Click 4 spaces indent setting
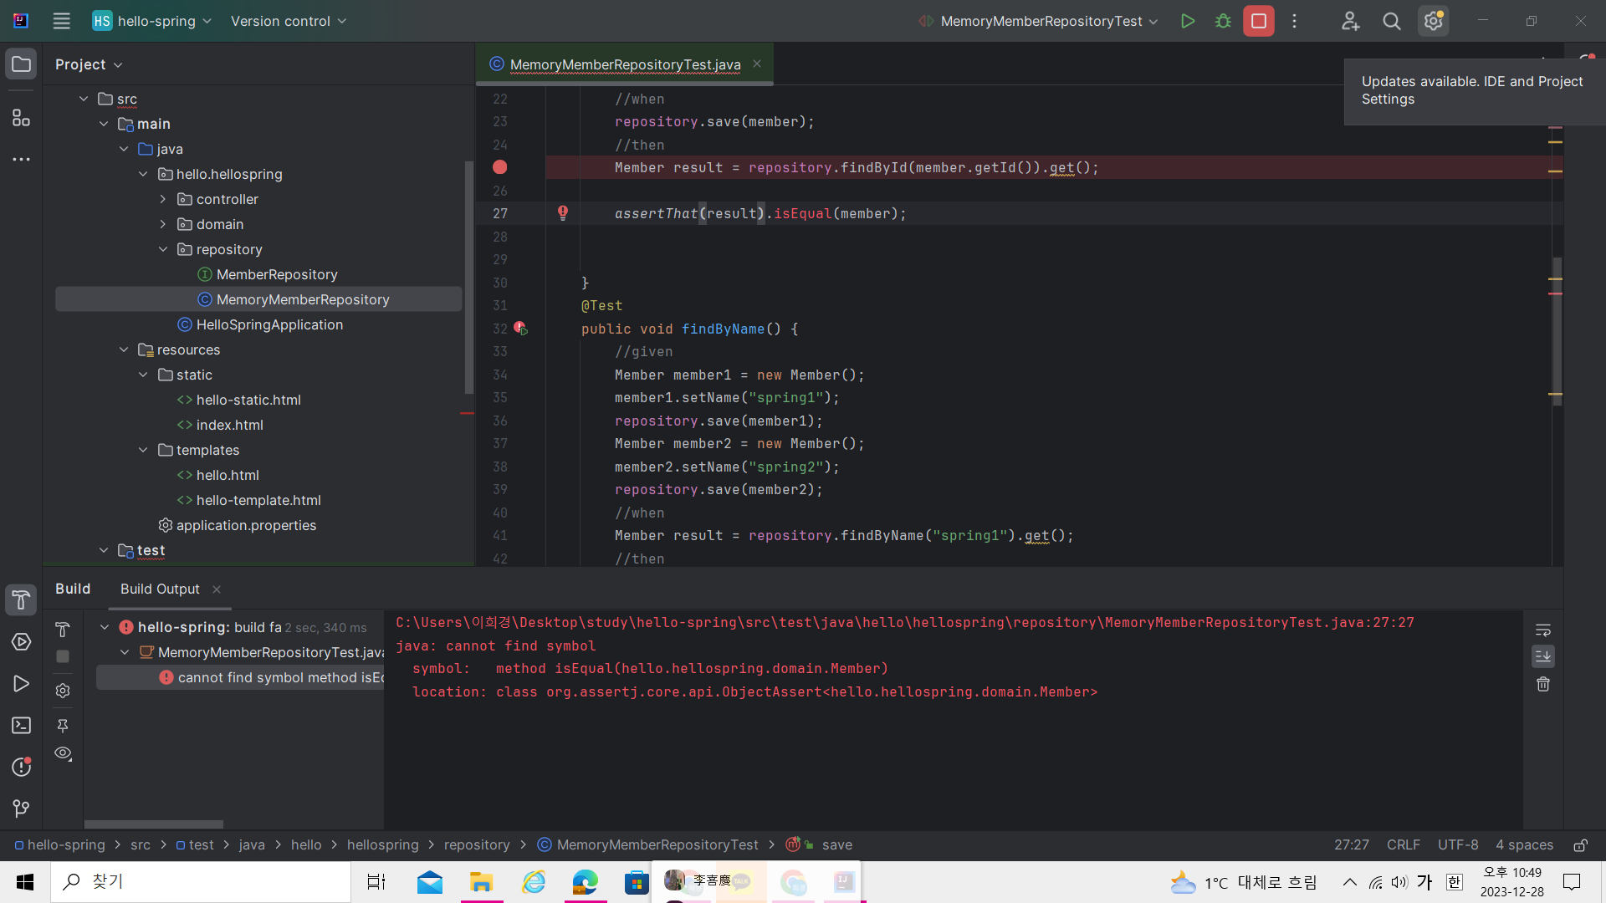The image size is (1606, 903). coord(1524,845)
